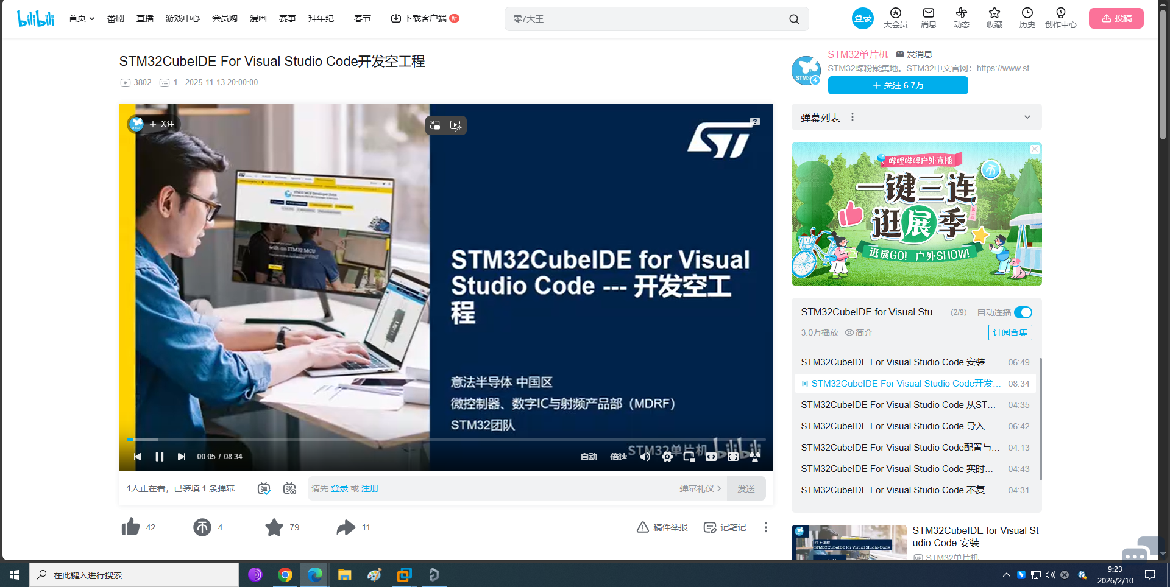The image size is (1170, 587).
Task: Open File Explorer from the taskbar
Action: [x=345, y=575]
